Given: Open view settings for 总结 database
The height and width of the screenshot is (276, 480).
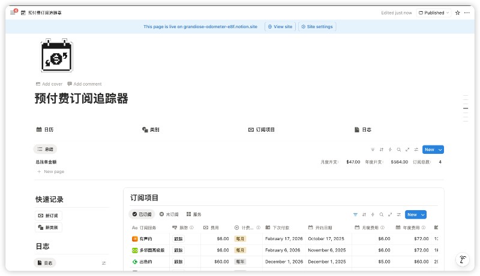Looking at the screenshot, I should click(416, 150).
